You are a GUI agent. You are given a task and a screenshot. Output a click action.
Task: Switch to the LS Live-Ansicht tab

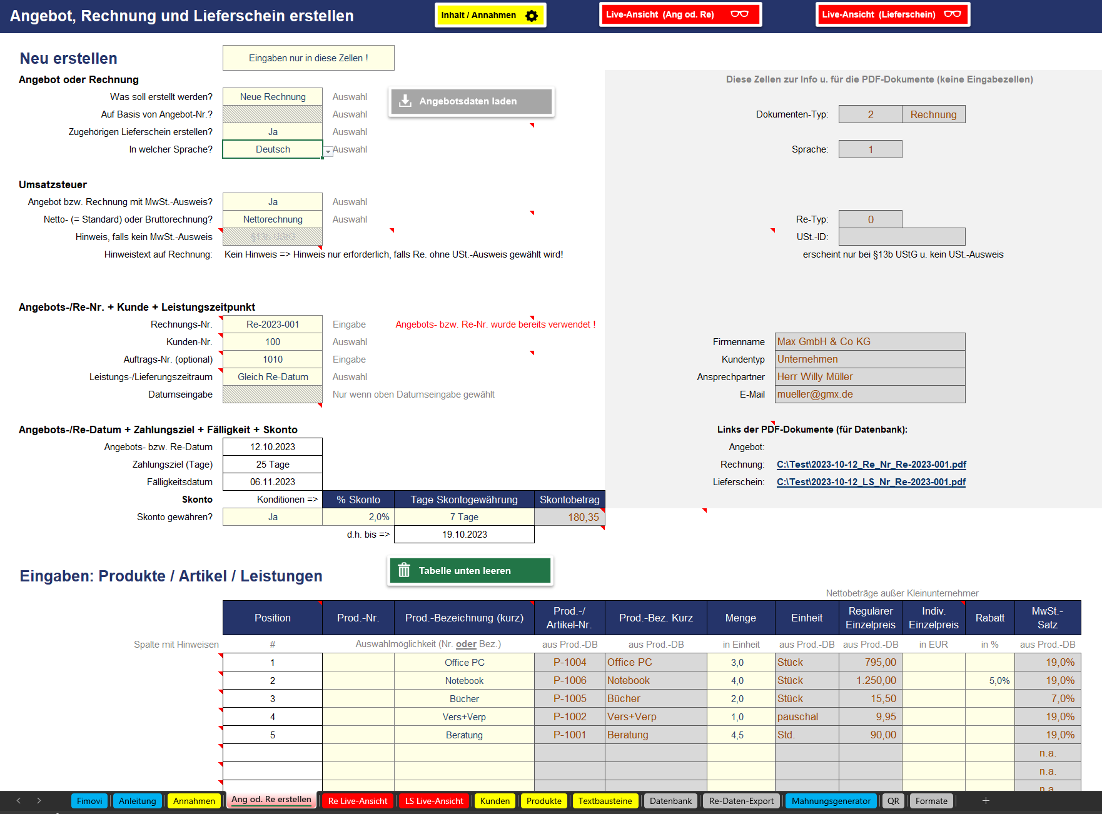click(x=434, y=801)
